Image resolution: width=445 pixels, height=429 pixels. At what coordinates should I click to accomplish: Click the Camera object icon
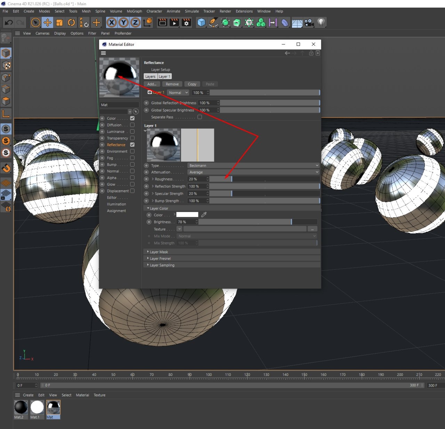coord(309,23)
